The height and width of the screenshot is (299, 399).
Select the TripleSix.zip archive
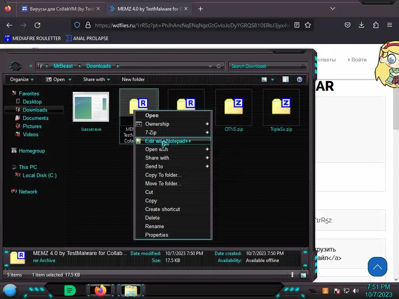coord(281,110)
